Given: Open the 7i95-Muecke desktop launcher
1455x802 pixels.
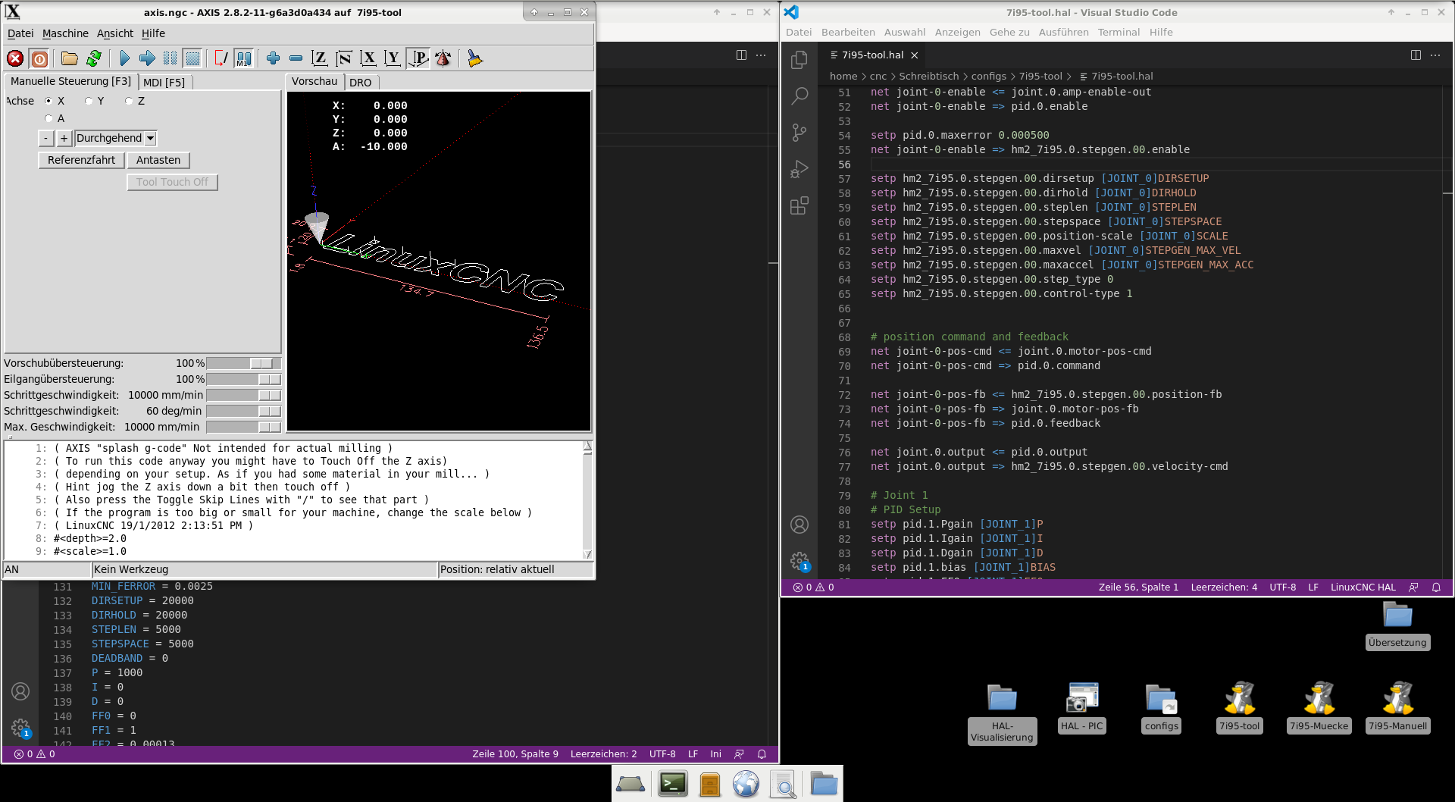Looking at the screenshot, I should 1319,706.
